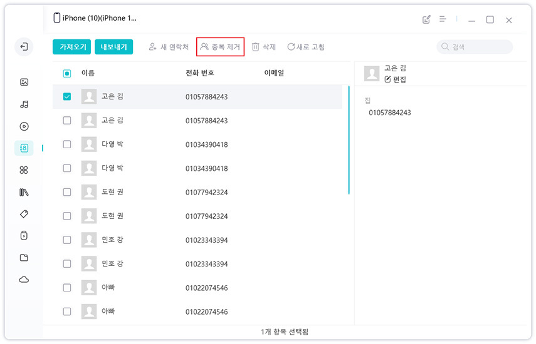Click the 이메일 column header

pos(274,73)
